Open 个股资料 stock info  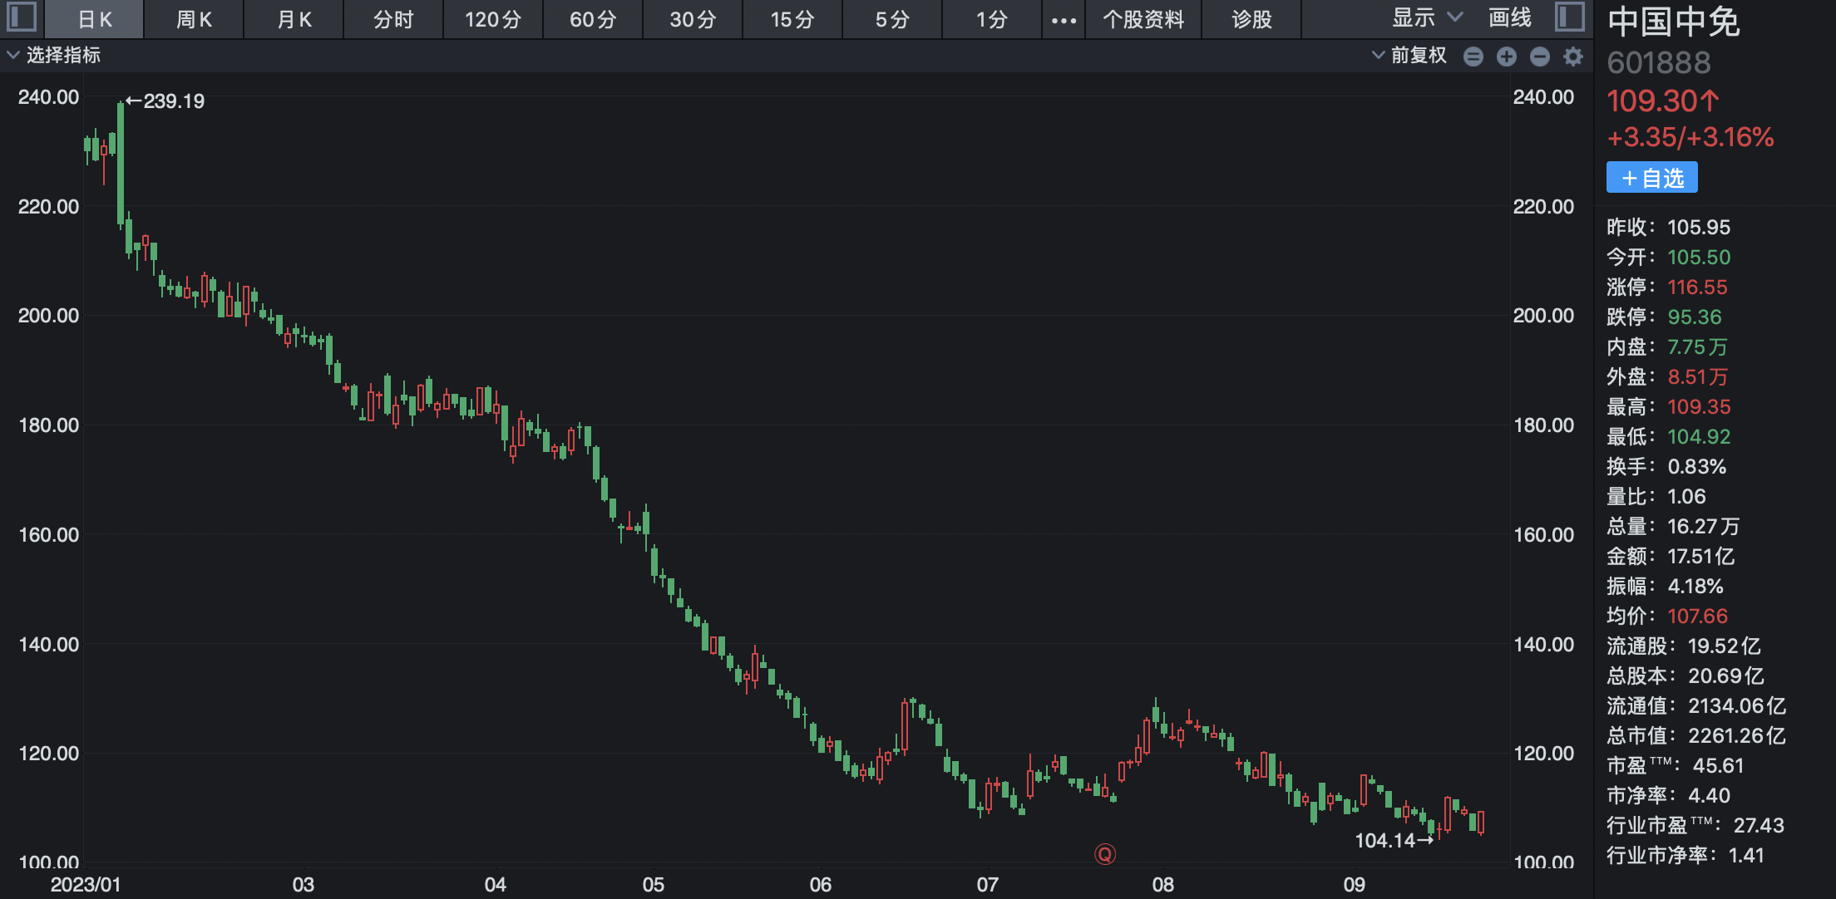tap(1143, 20)
